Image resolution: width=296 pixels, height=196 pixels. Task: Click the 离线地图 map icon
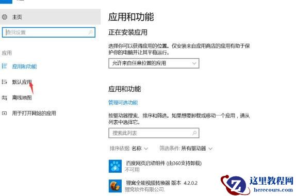pyautogui.click(x=4, y=97)
